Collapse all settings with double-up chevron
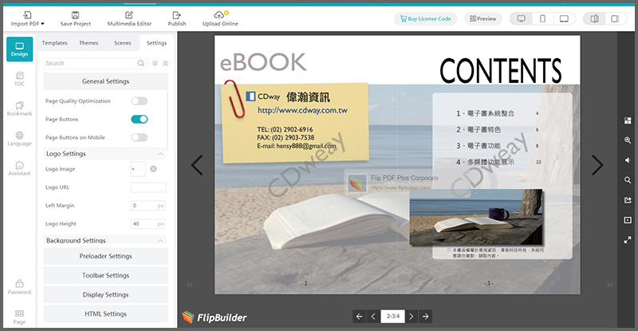The width and height of the screenshot is (638, 331). pyautogui.click(x=166, y=63)
